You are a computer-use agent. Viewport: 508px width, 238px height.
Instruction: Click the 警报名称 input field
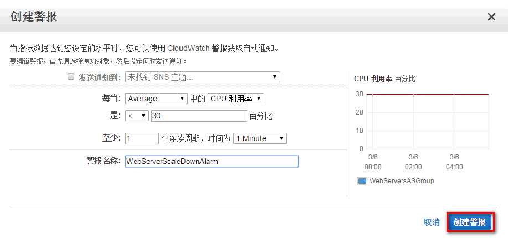[x=212, y=161]
